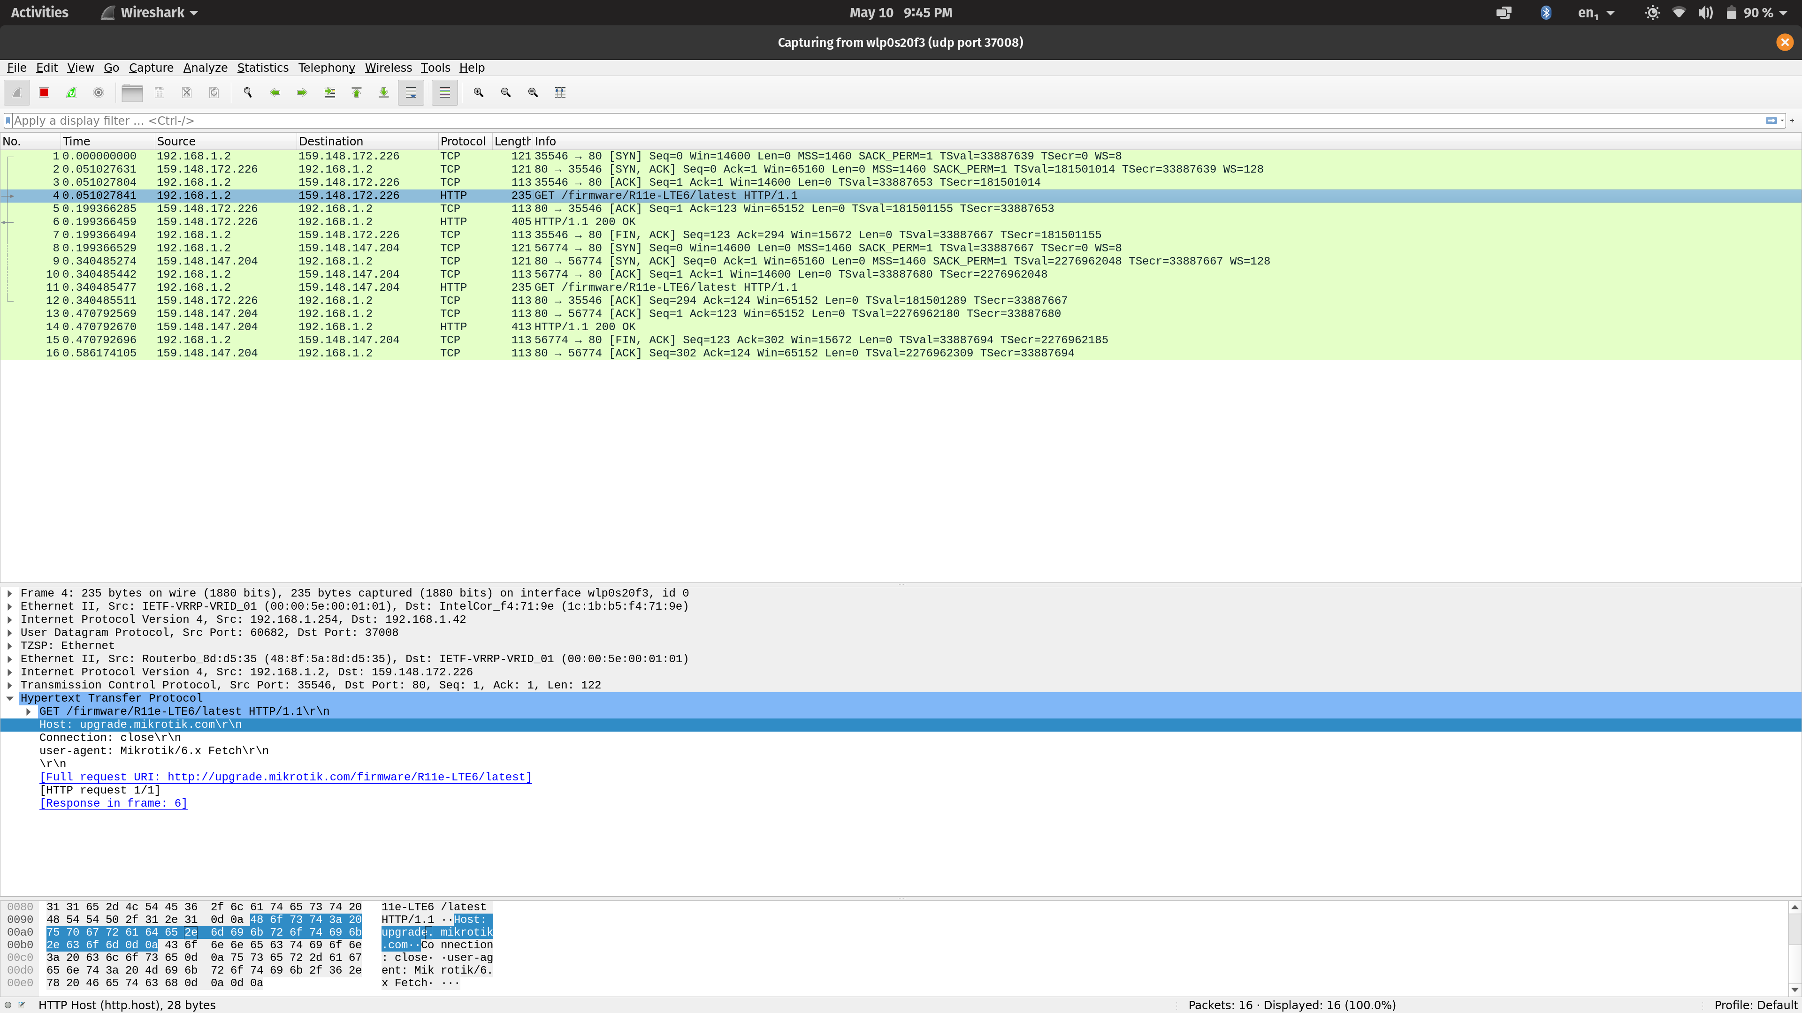This screenshot has height=1013, width=1802.
Task: Click expert info circle in status bar
Action: [x=8, y=1005]
